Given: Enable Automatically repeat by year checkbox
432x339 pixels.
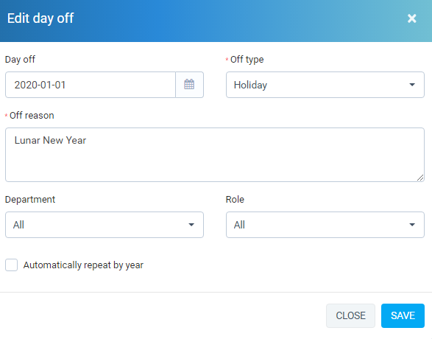Looking at the screenshot, I should tap(11, 265).
